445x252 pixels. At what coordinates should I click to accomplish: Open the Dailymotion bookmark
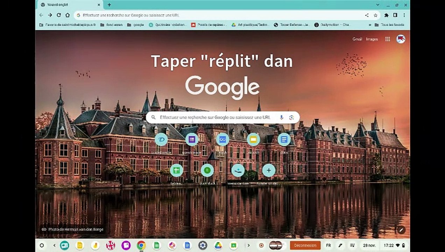pyautogui.click(x=332, y=25)
